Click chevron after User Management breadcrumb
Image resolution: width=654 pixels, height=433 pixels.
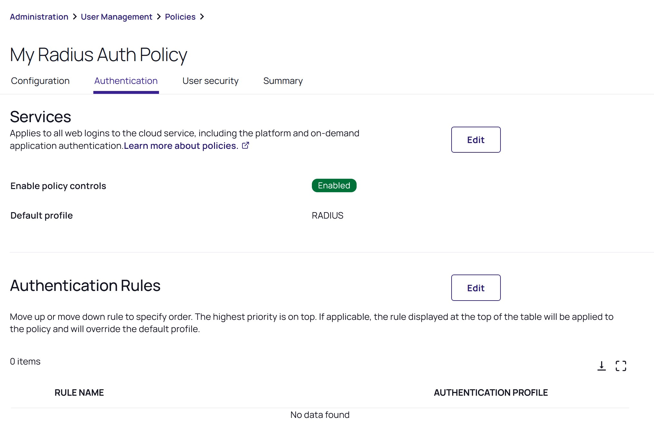coord(159,17)
